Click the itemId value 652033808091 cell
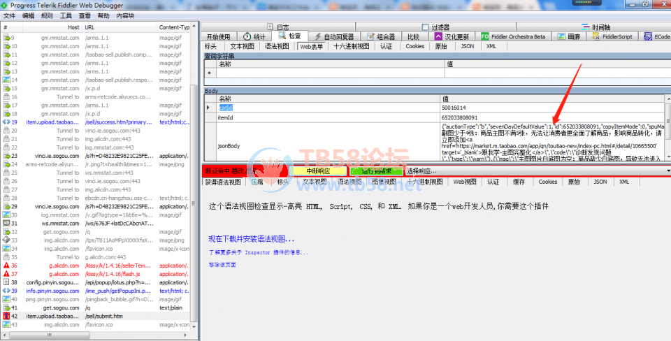 click(x=552, y=117)
